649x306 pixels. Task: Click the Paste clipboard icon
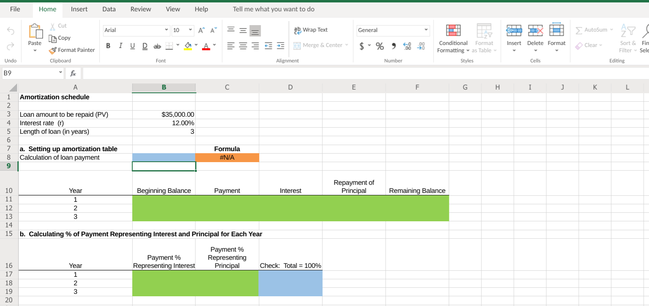35,31
